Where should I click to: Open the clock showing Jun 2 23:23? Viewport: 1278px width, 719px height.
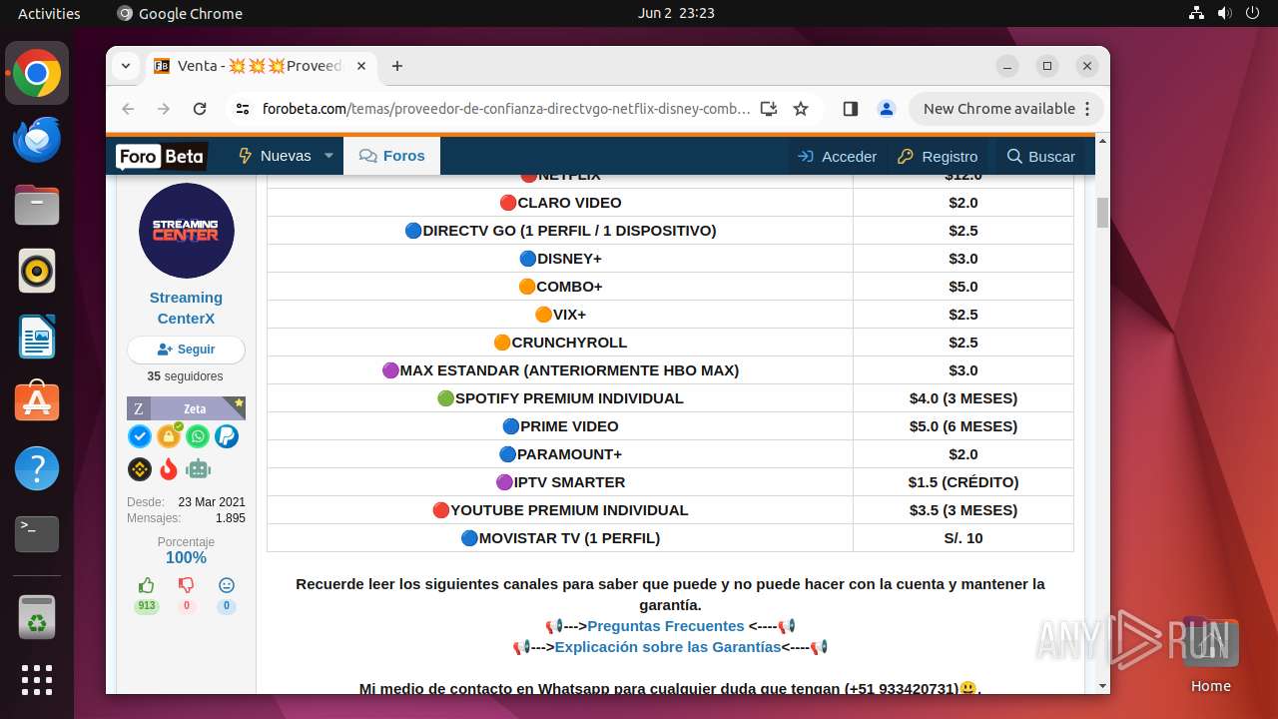point(675,14)
